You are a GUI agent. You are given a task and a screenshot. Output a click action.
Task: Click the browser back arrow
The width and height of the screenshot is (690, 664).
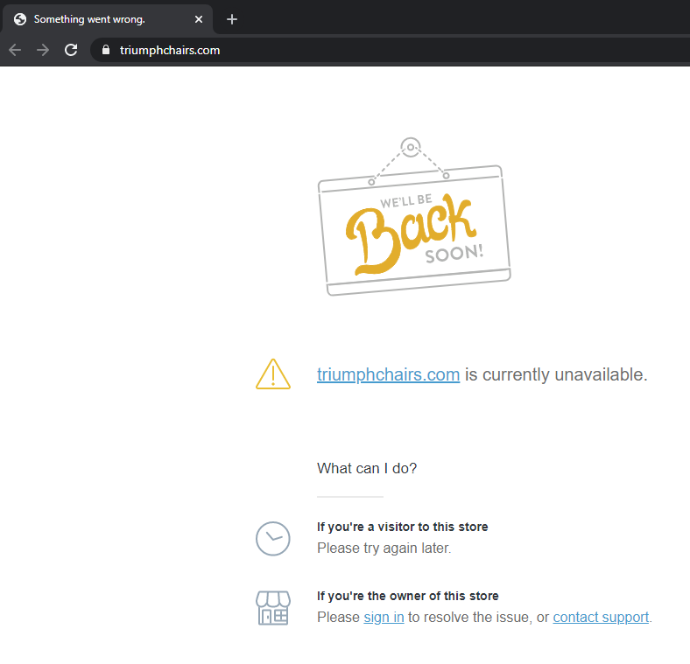(15, 50)
